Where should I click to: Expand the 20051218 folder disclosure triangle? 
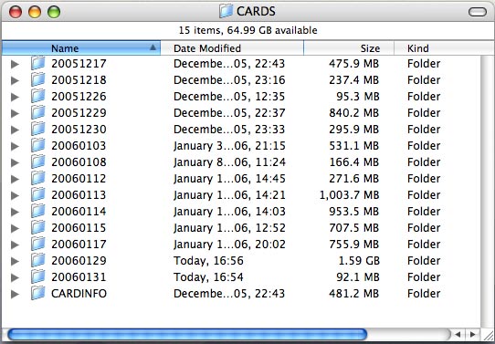(x=15, y=80)
